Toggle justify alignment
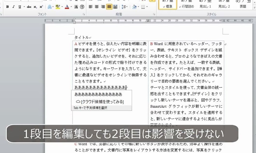256x153 pixels. pos(109,7)
